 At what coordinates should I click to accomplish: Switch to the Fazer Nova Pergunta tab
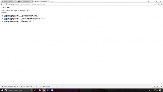26,1
